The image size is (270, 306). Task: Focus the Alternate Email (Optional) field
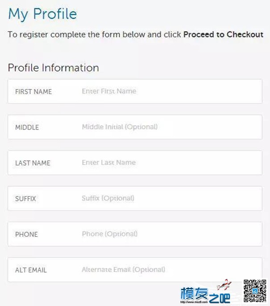(x=135, y=270)
